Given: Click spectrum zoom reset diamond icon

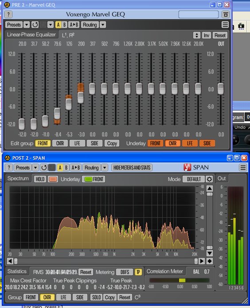Looking at the screenshot, I should point(210,261).
